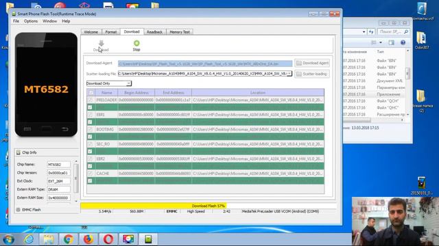Image resolution: width=439 pixels, height=246 pixels.
Task: Click the Download Agent browse button
Action: [312, 63]
